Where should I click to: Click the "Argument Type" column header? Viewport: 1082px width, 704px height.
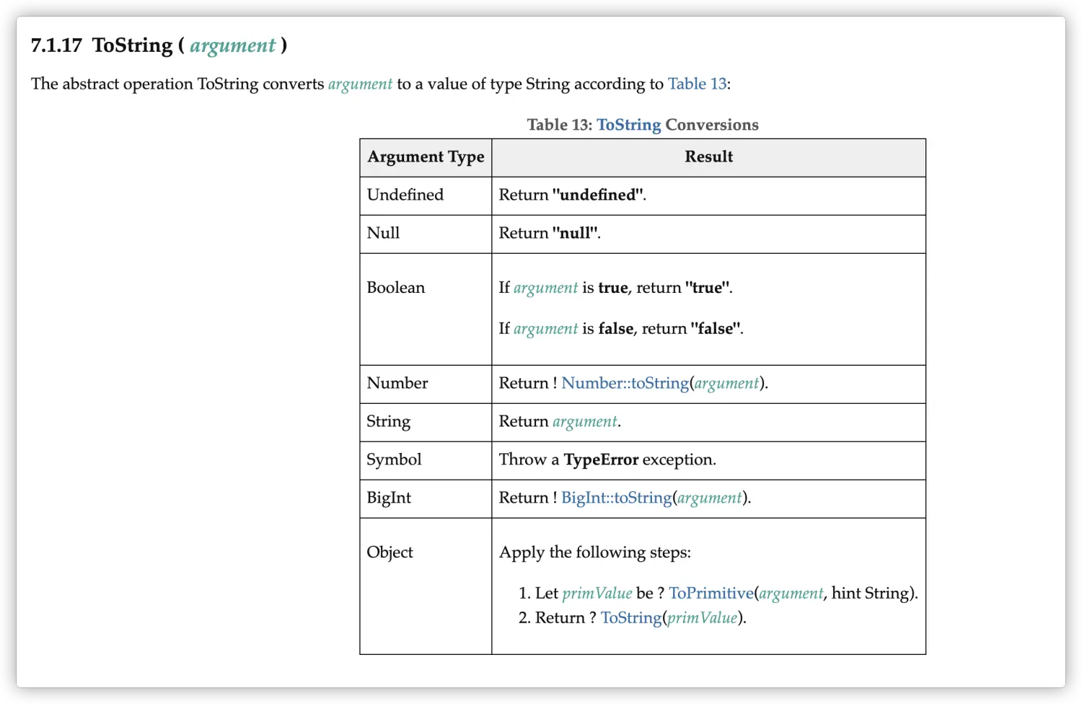(x=426, y=157)
